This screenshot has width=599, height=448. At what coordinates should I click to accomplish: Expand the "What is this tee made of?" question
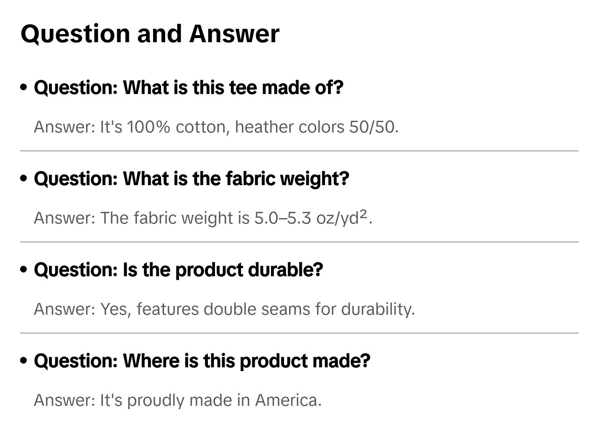(188, 88)
